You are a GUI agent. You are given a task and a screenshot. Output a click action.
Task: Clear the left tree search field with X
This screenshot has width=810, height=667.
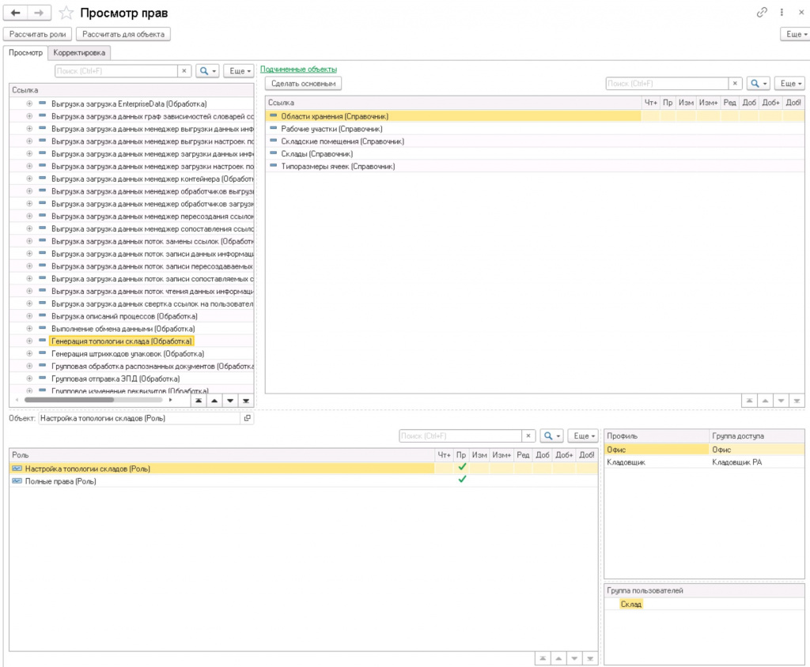[184, 70]
